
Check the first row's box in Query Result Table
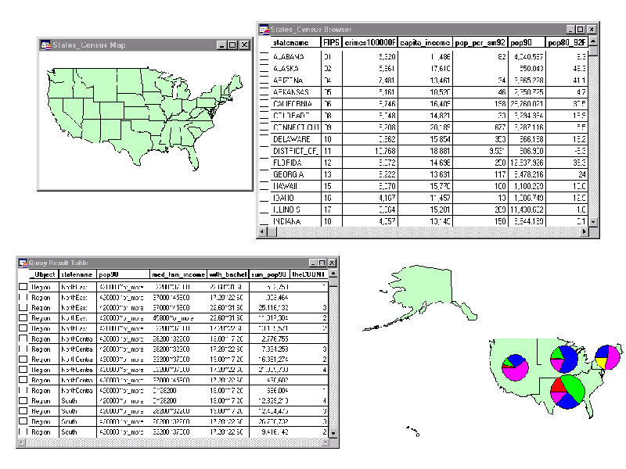pos(23,287)
